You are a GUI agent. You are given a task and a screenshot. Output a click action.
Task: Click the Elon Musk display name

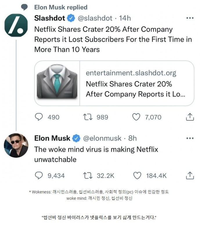52,138
